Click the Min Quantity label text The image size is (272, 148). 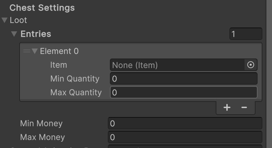[75, 79]
